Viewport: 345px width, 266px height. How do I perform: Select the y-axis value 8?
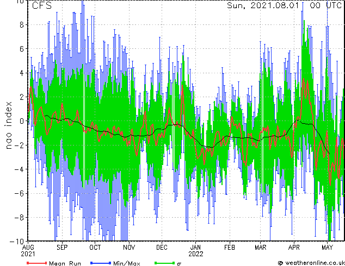[x=22, y=25]
